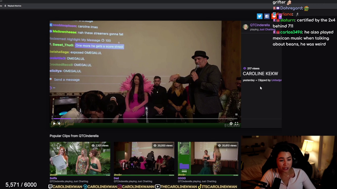Share the clip via Reddit icon
This screenshot has width=337, height=189.
(274, 16)
